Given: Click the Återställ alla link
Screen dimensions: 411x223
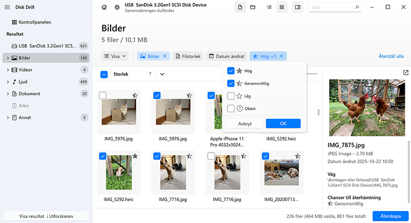Looking at the screenshot, I should coord(391,56).
